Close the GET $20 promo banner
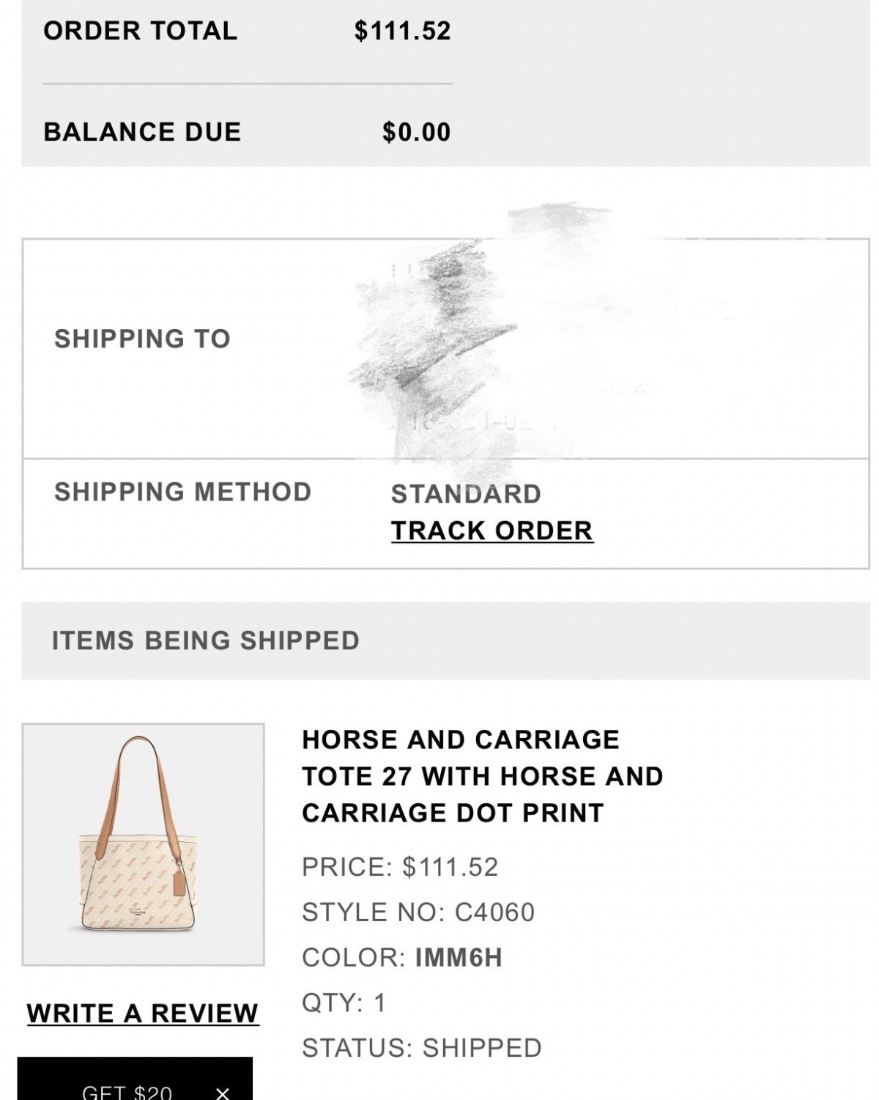 pyautogui.click(x=223, y=1093)
